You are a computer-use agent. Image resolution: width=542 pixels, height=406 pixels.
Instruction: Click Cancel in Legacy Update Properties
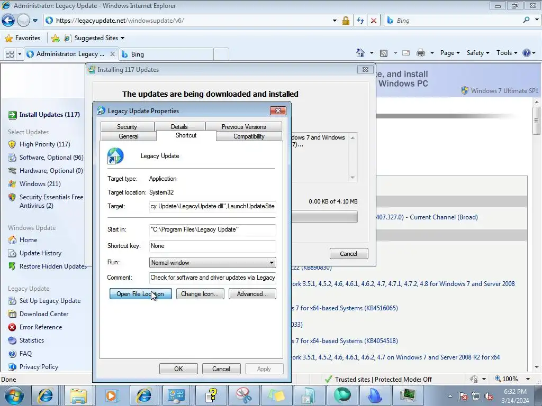pos(221,368)
